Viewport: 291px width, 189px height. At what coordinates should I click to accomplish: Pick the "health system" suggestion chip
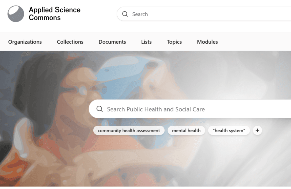click(x=229, y=130)
